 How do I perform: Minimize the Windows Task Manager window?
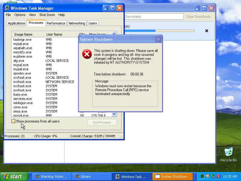pyautogui.click(x=106, y=8)
